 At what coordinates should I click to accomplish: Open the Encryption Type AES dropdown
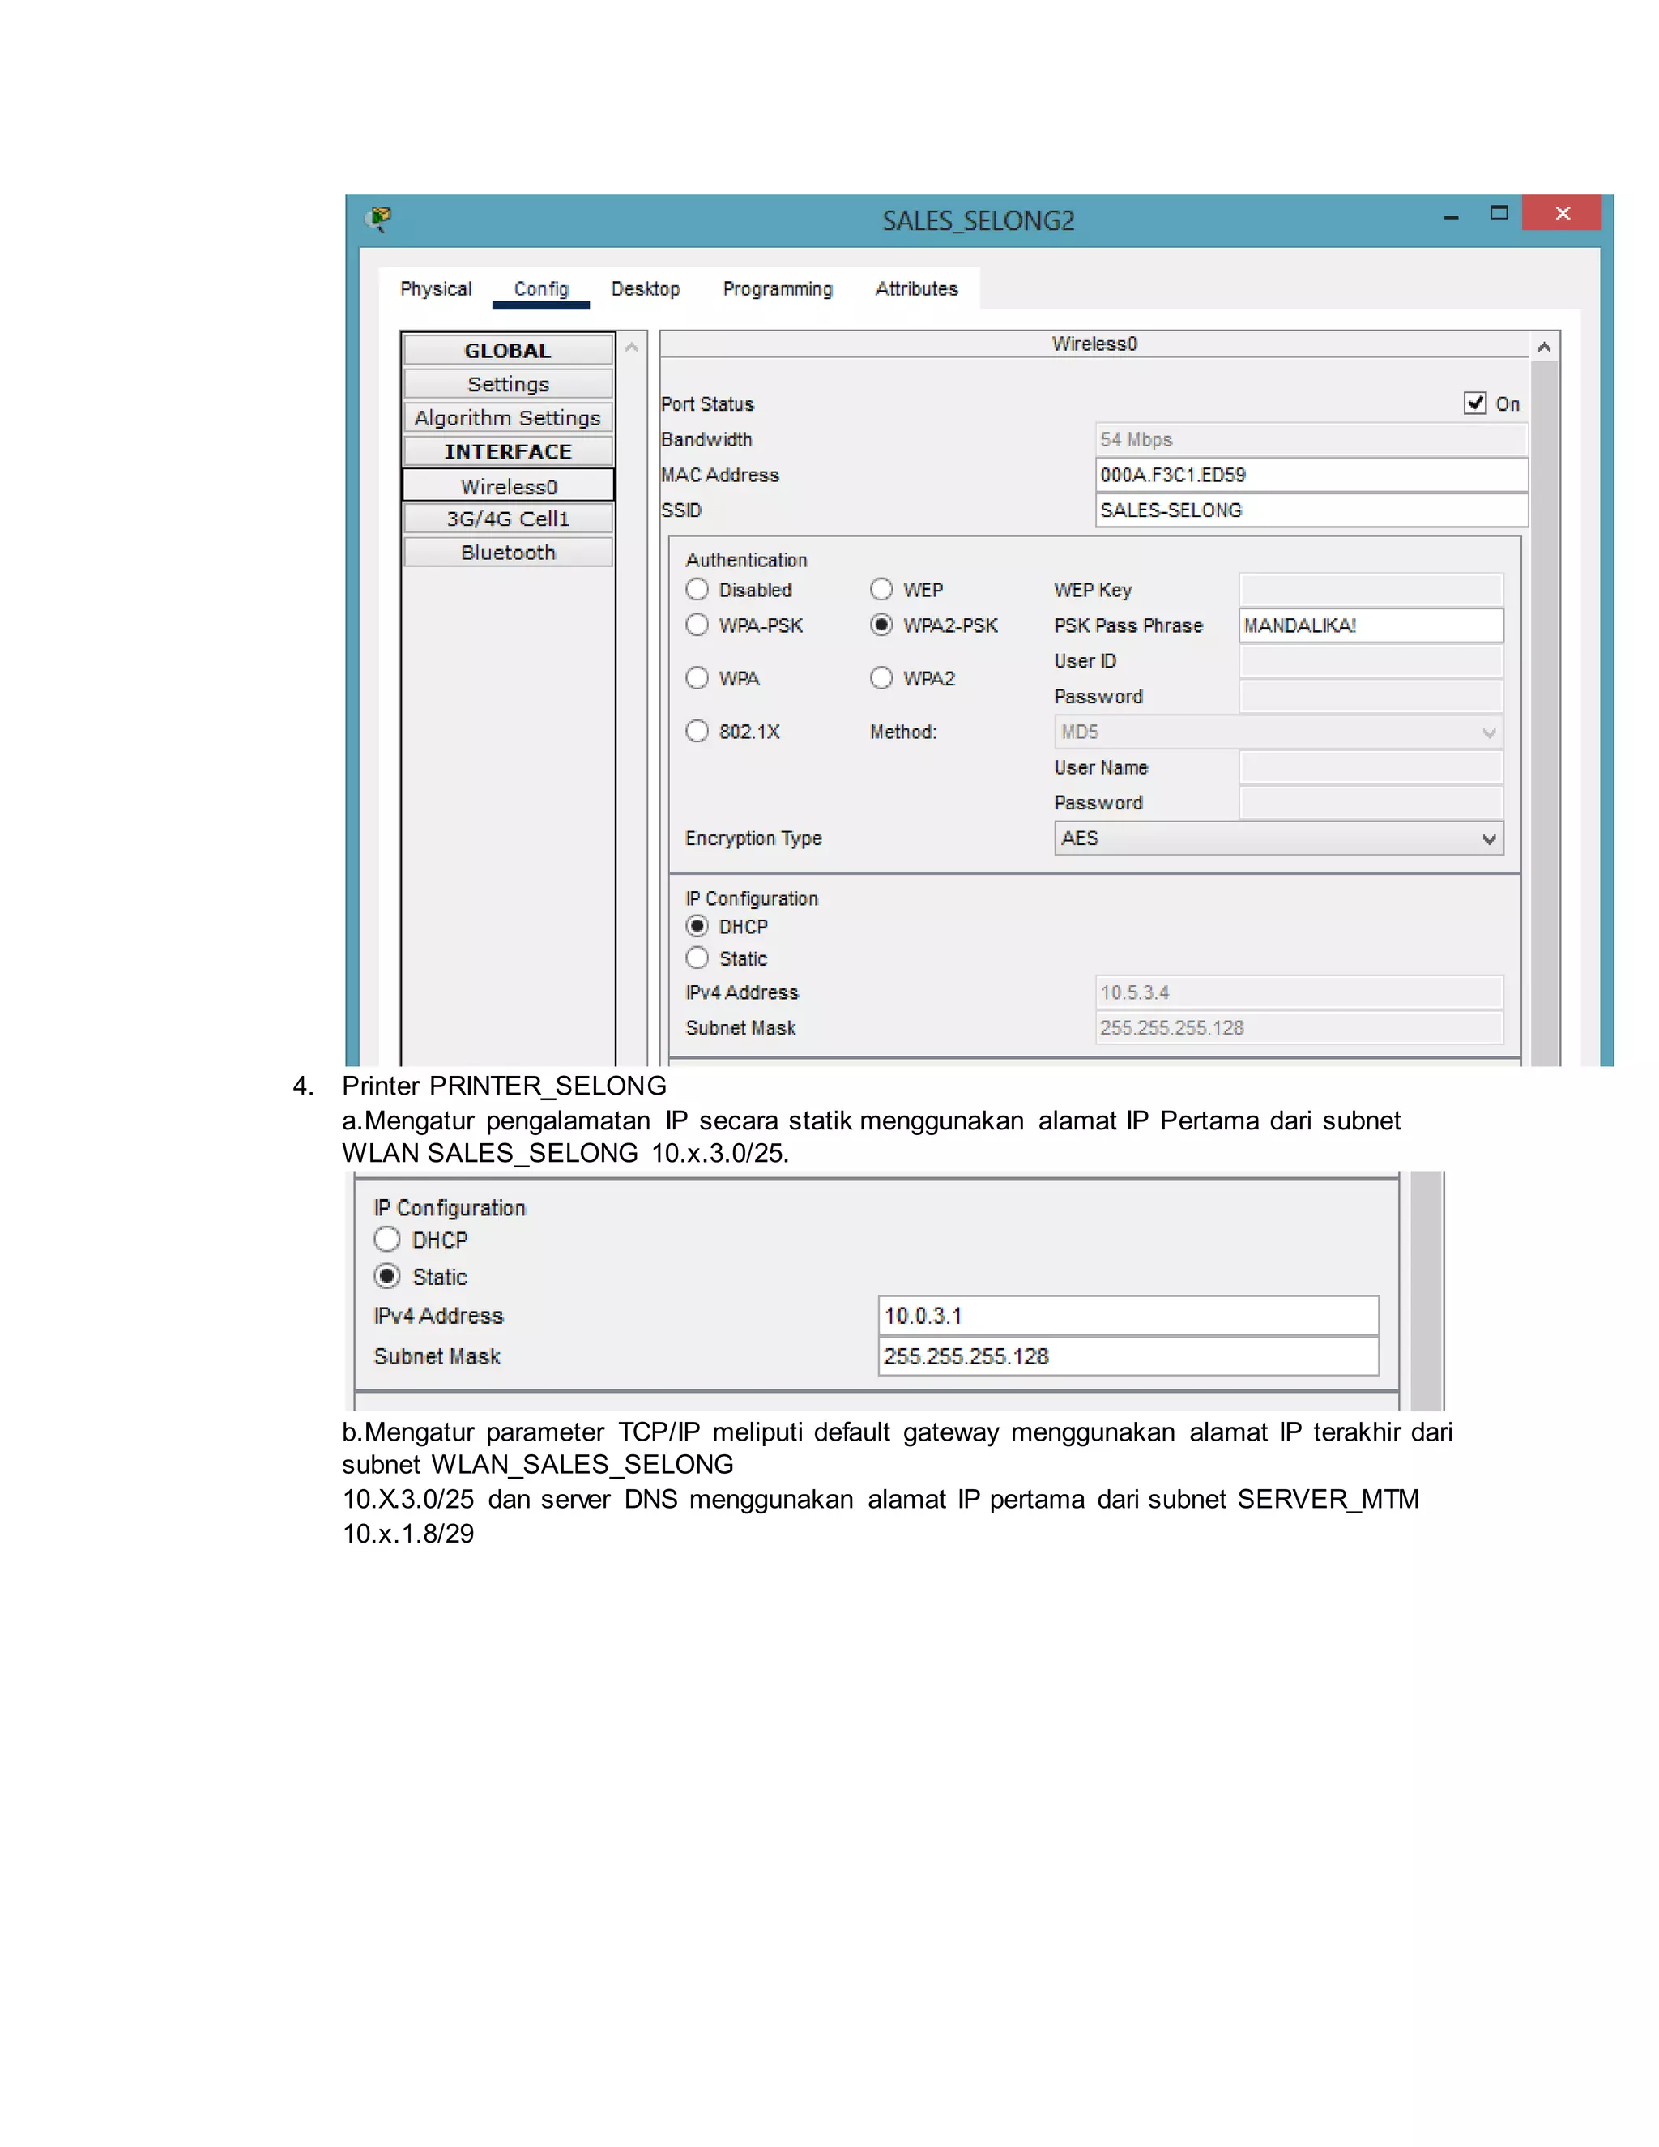pos(1277,839)
